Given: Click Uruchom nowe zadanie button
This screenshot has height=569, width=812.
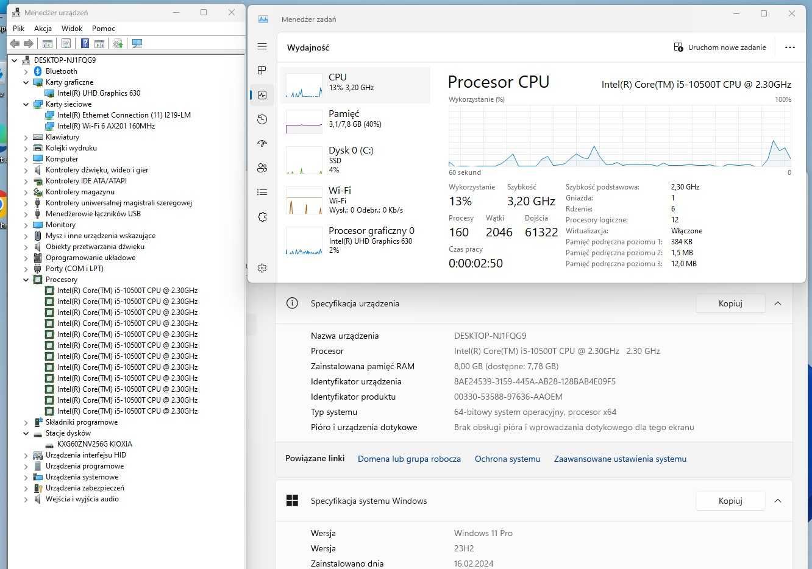Looking at the screenshot, I should pyautogui.click(x=720, y=48).
